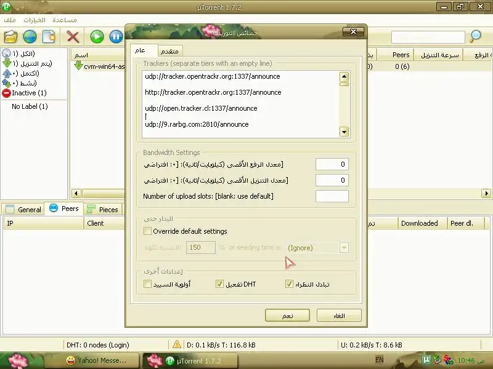The height and width of the screenshot is (369, 493).
Task: Click the upload speed status U: 0.2 kB/s
Action: coord(372,345)
